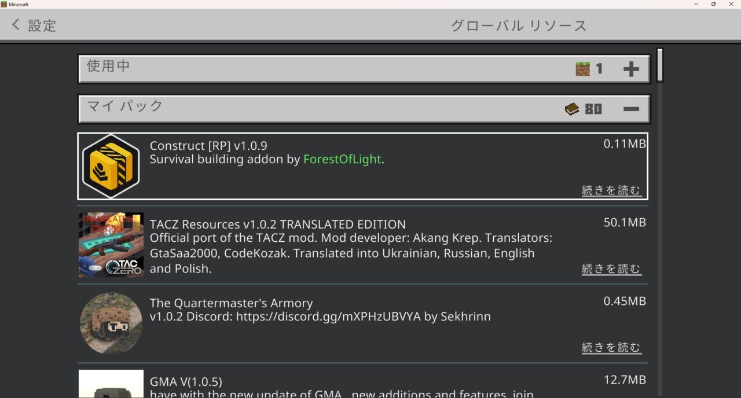This screenshot has height=398, width=741.
Task: Open 続きを読む for The Quartermaster's Armory
Action: [x=611, y=348]
